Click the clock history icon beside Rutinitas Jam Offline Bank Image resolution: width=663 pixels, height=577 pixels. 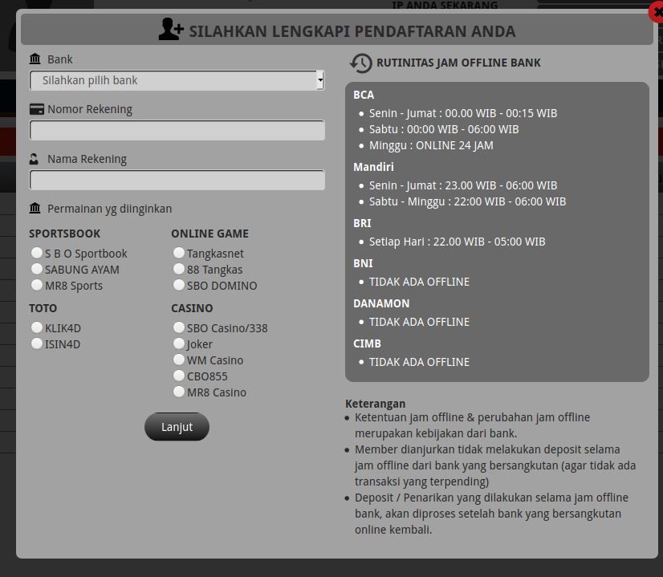[x=361, y=63]
